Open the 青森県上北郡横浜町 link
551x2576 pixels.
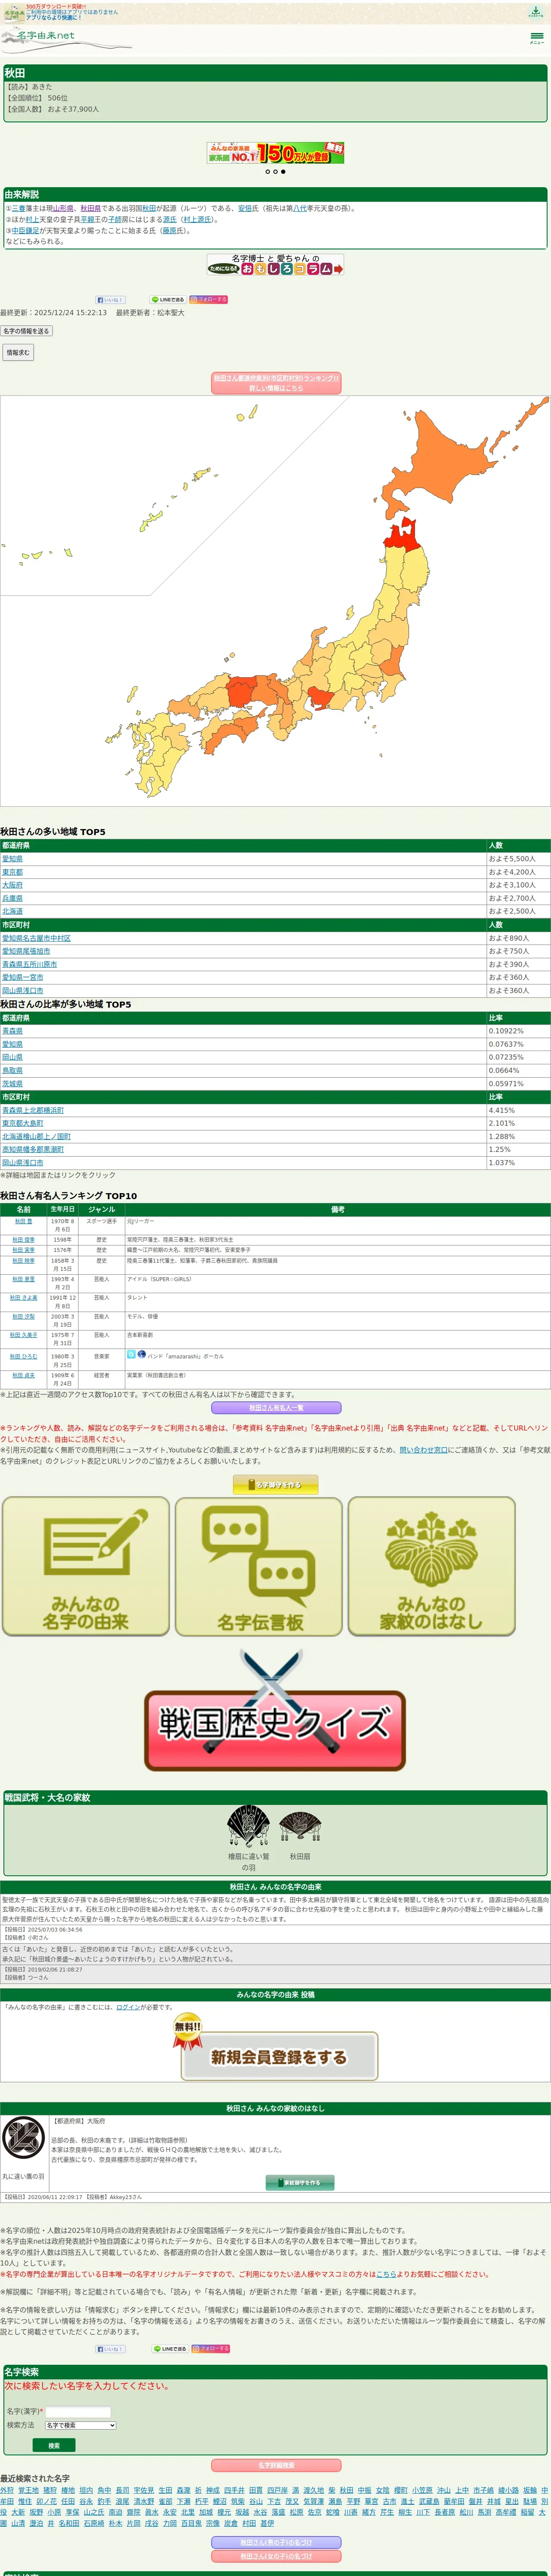33,1110
